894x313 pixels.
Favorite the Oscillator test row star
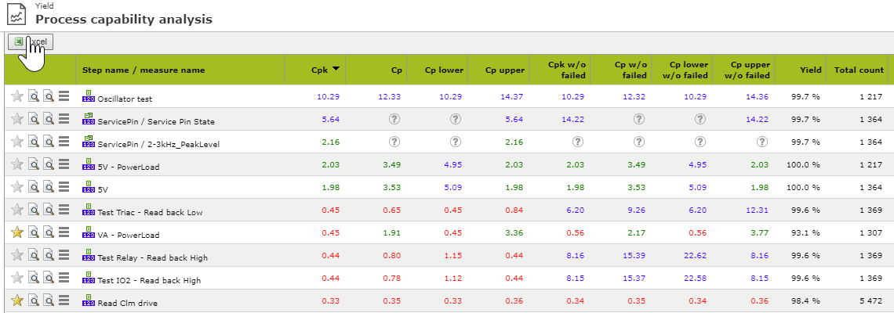(x=17, y=96)
